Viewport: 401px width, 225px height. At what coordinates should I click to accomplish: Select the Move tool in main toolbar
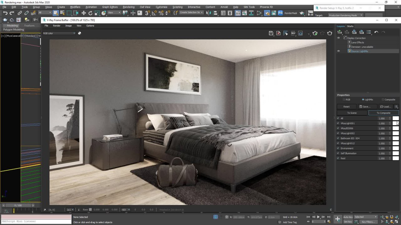coord(84,13)
